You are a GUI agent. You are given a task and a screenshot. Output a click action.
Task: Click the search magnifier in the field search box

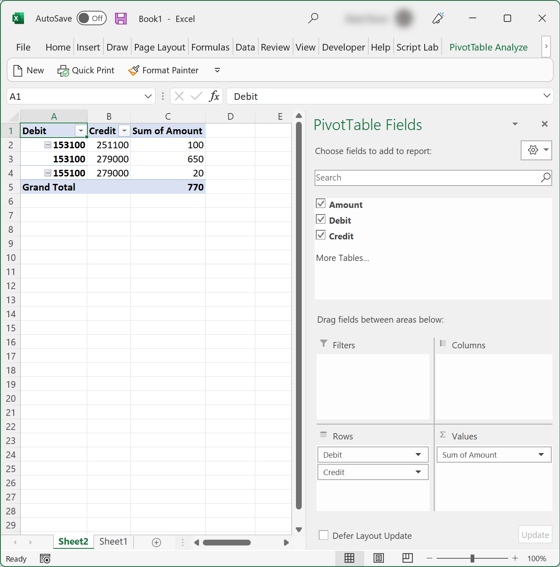coord(546,178)
